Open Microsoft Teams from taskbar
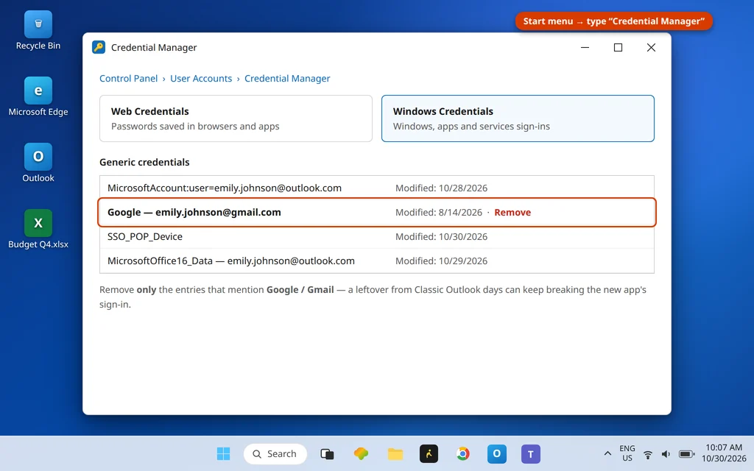 click(x=531, y=453)
